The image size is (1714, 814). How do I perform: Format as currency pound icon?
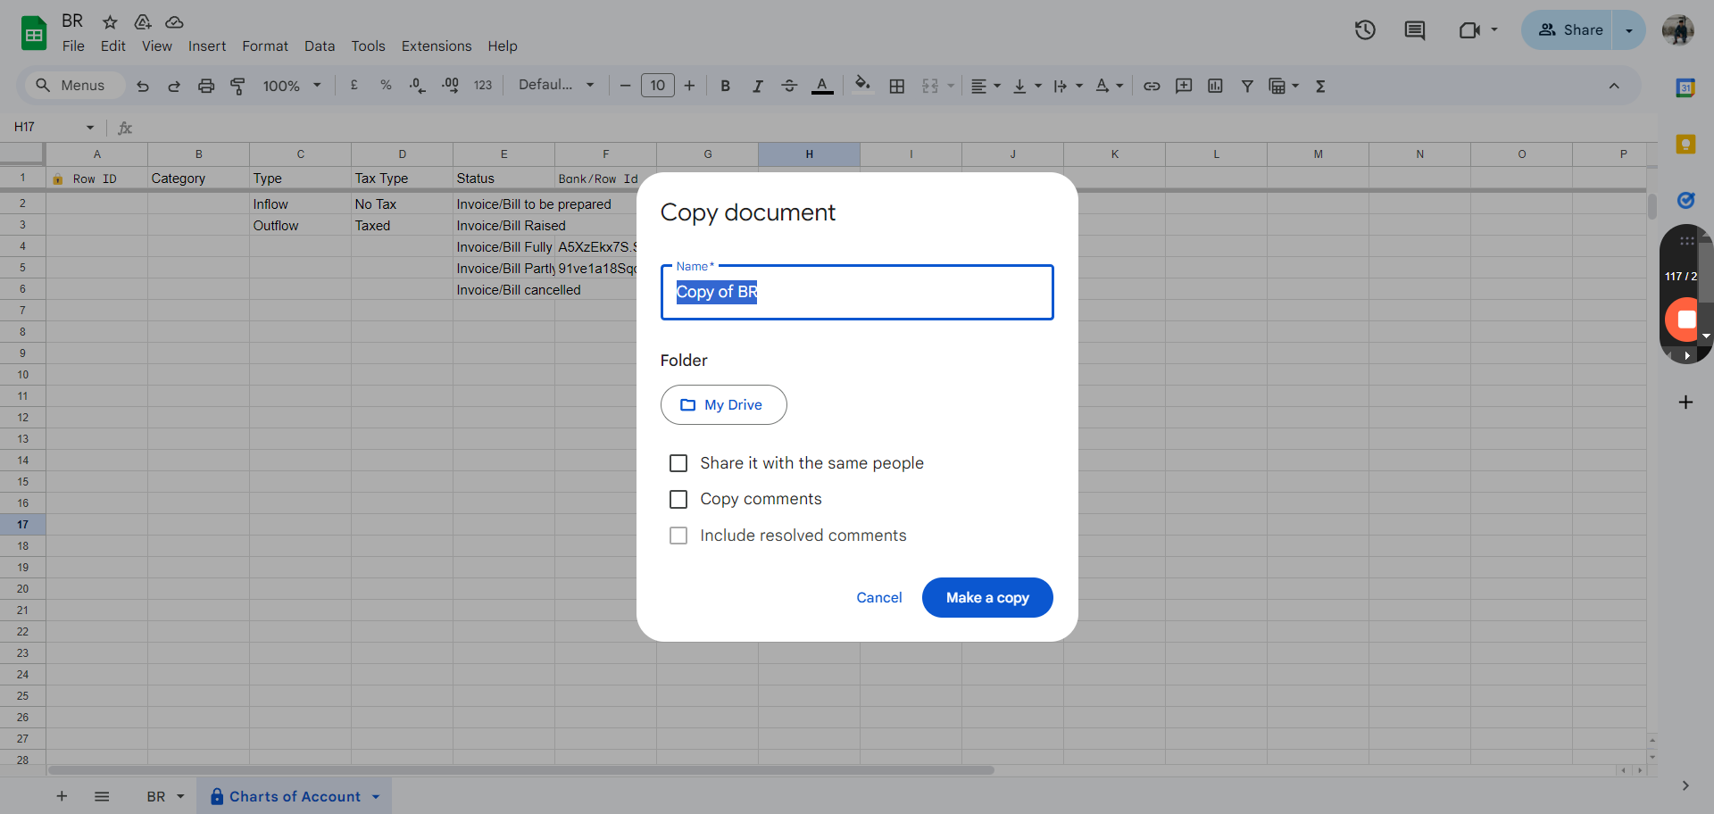tap(354, 86)
